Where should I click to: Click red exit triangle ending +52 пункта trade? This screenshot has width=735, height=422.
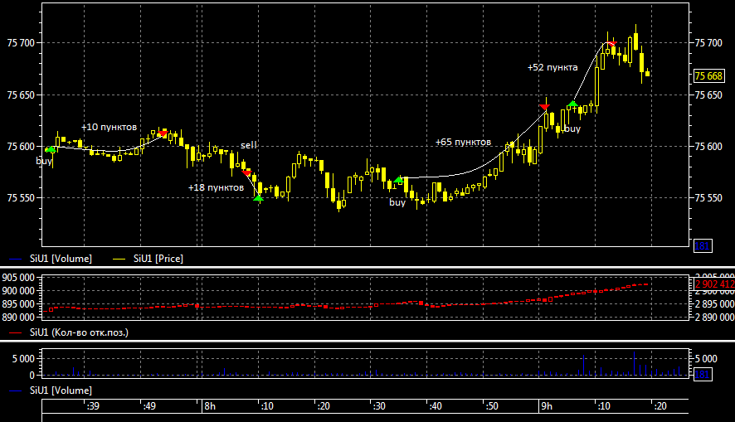(x=611, y=44)
